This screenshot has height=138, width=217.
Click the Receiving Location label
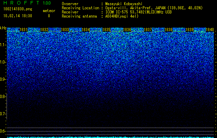pos(80,8)
